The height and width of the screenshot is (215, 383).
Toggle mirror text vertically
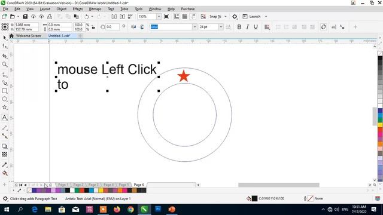tap(142, 27)
